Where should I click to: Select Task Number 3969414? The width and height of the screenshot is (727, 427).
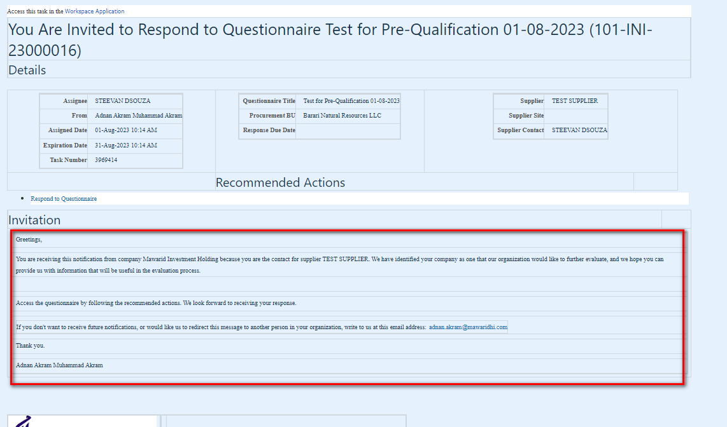(107, 160)
